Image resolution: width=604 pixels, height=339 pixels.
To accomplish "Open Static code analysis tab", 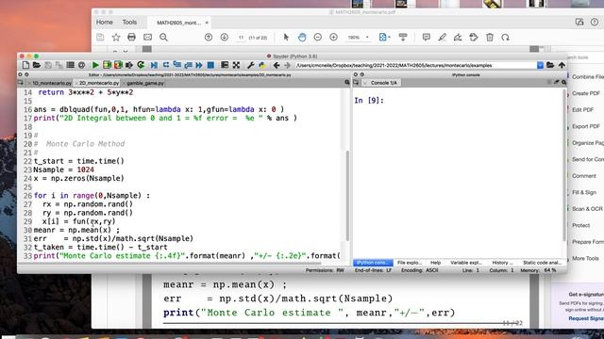I will click(542, 263).
